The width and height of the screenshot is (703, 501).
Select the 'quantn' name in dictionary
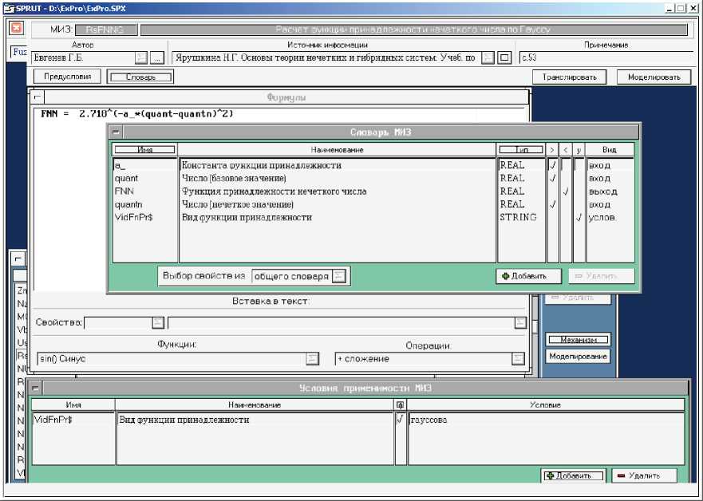coord(128,204)
